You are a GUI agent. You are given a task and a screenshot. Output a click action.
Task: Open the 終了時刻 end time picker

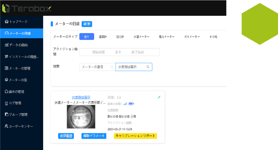(138, 52)
